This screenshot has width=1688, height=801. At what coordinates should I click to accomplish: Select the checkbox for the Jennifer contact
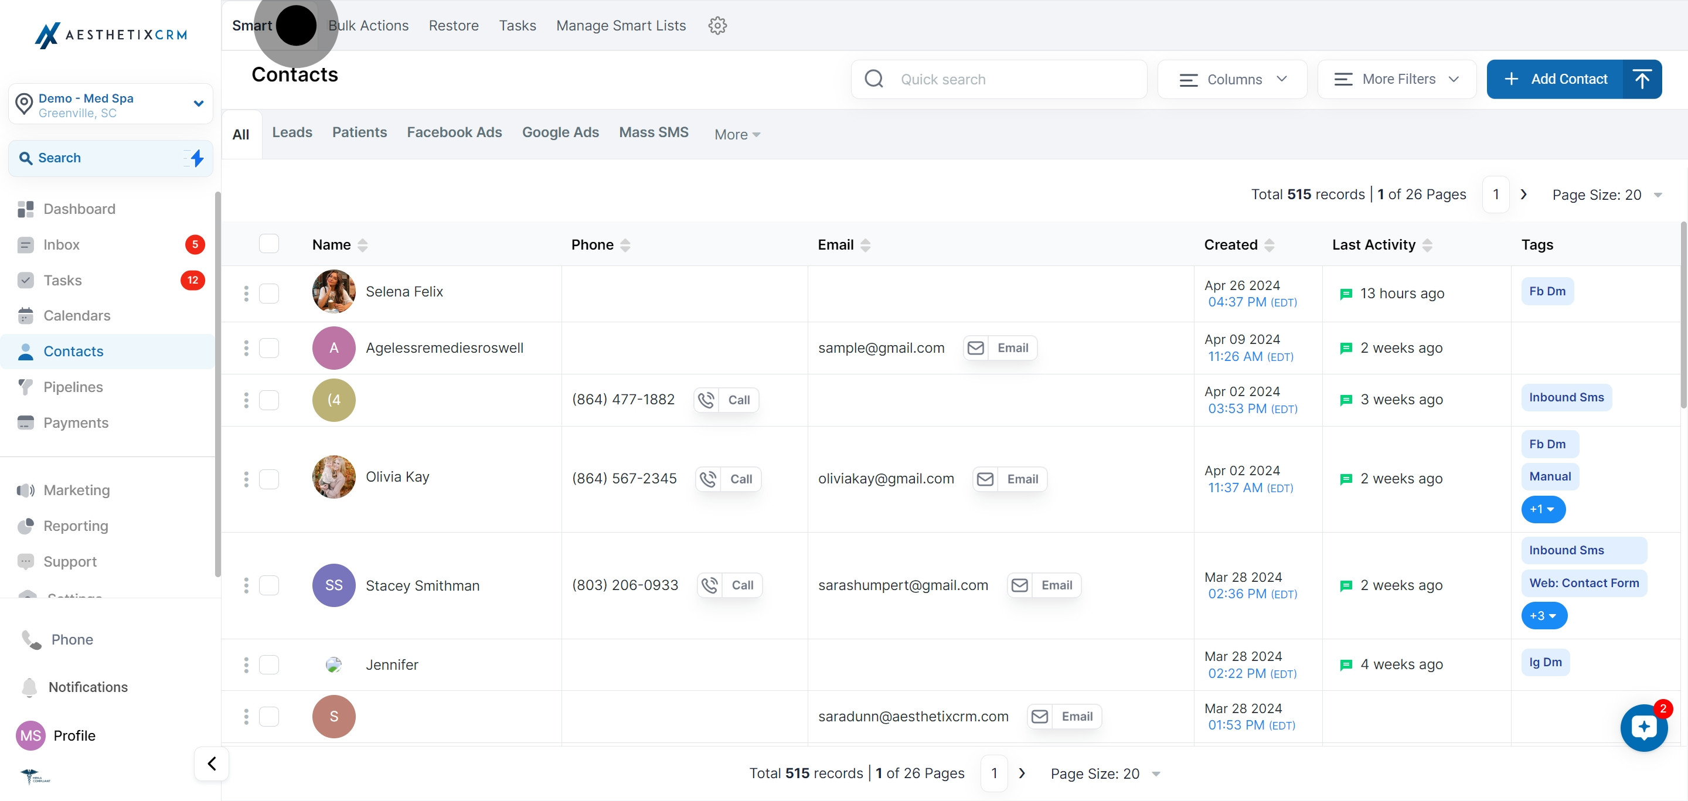(268, 665)
